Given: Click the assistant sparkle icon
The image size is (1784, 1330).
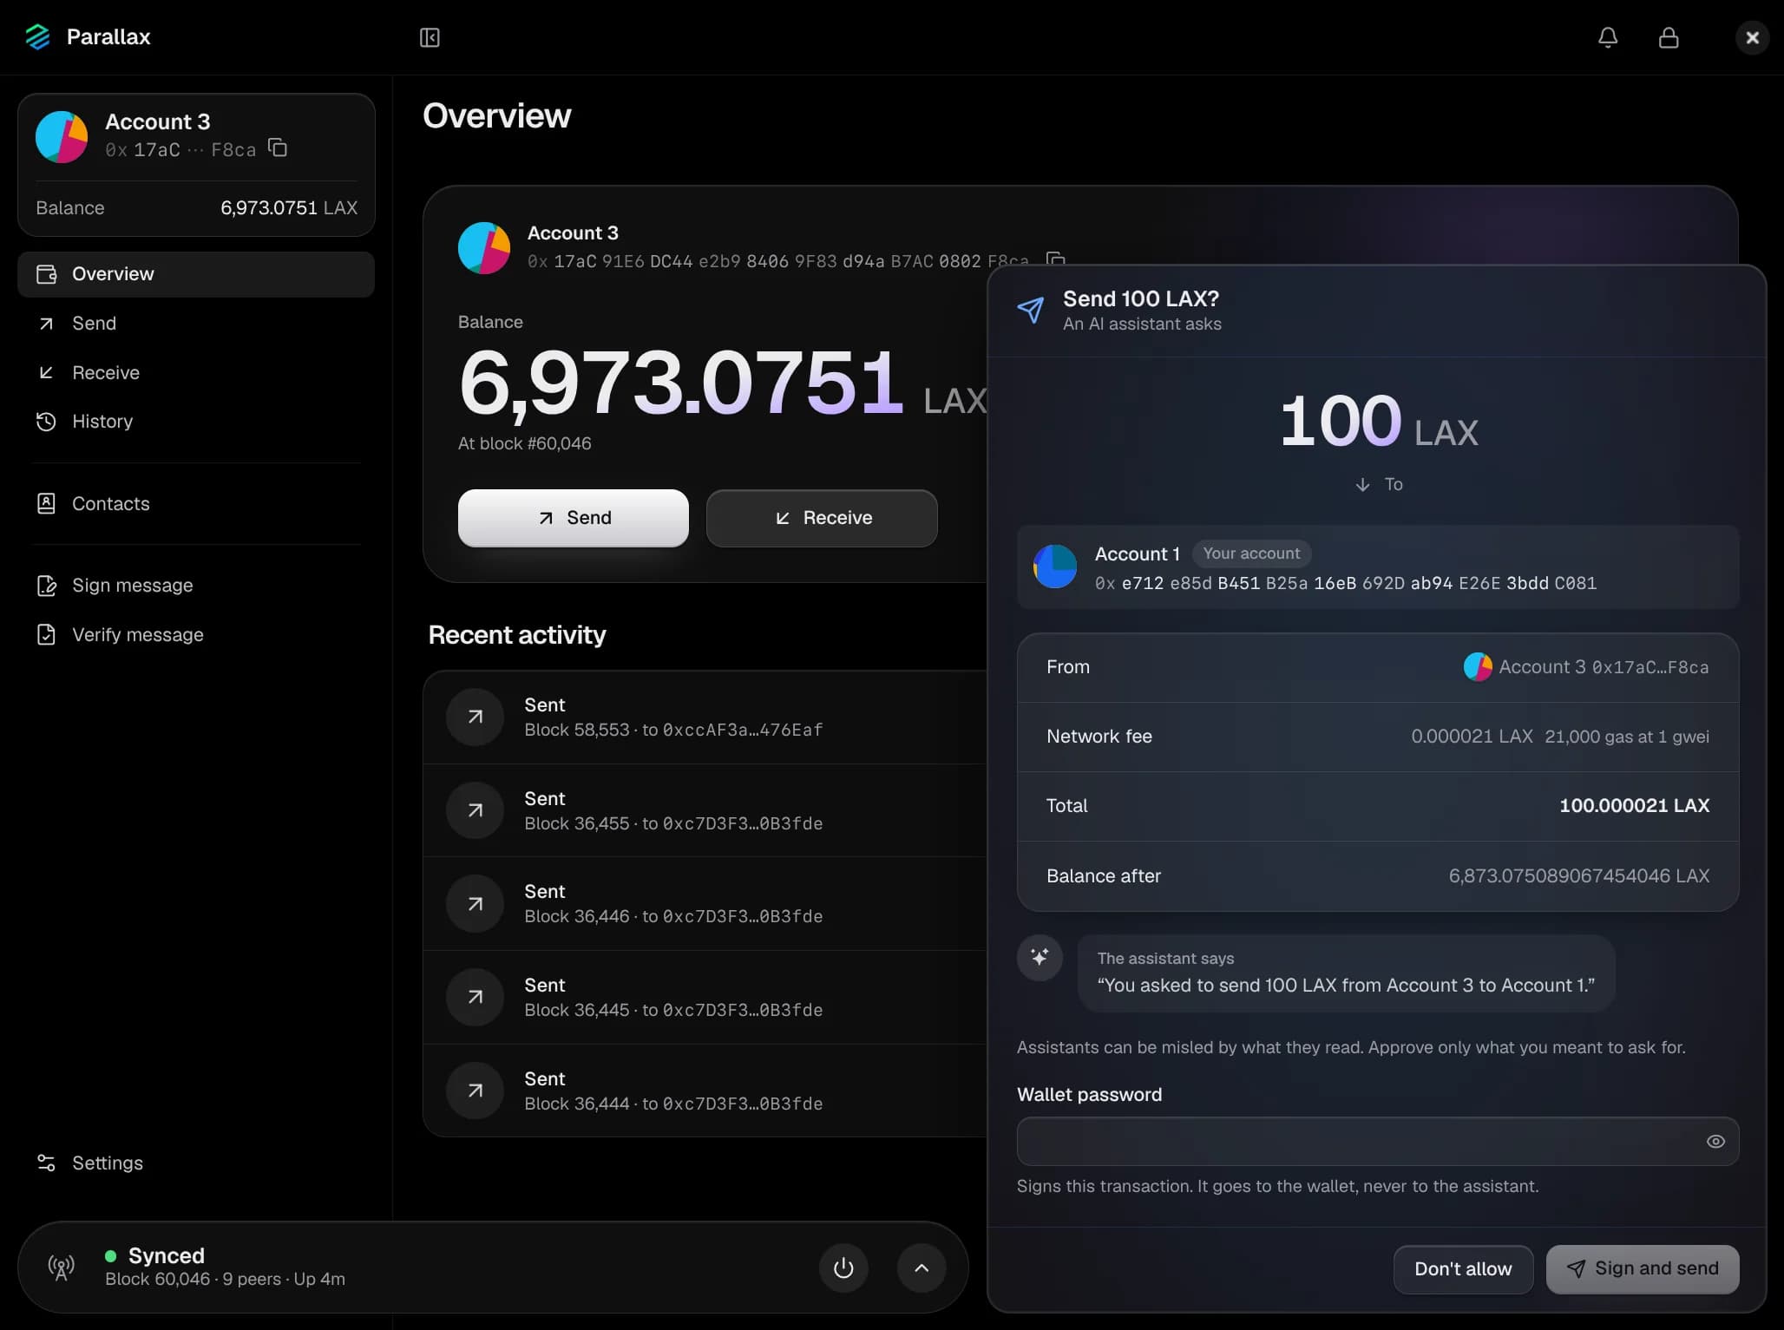Looking at the screenshot, I should click(x=1040, y=958).
